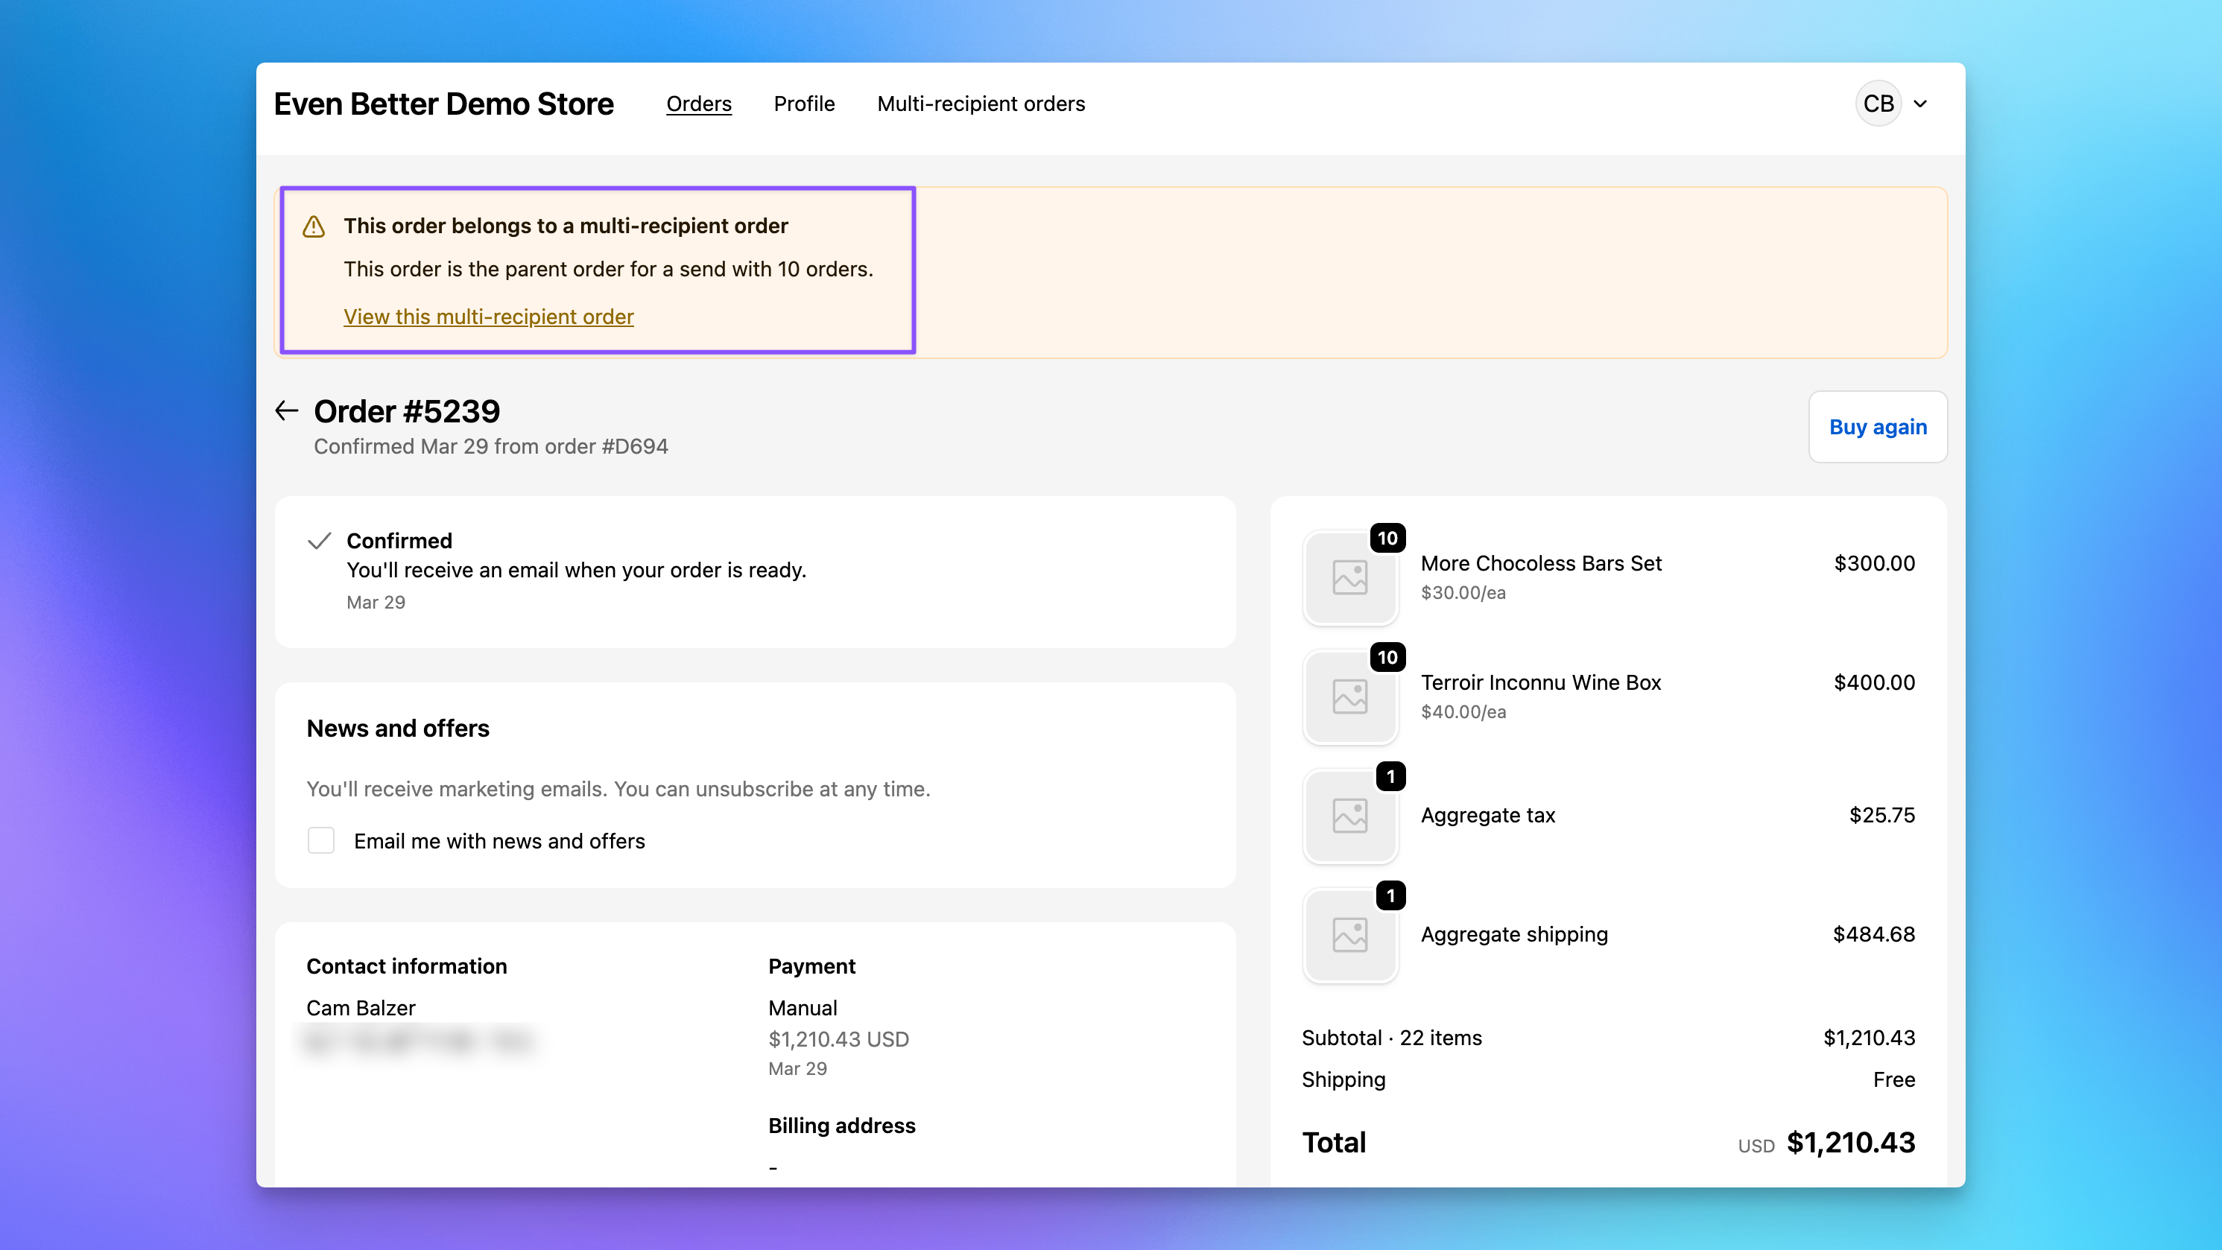Click the back arrow beside Order #5239
2222x1250 pixels.
(x=286, y=410)
